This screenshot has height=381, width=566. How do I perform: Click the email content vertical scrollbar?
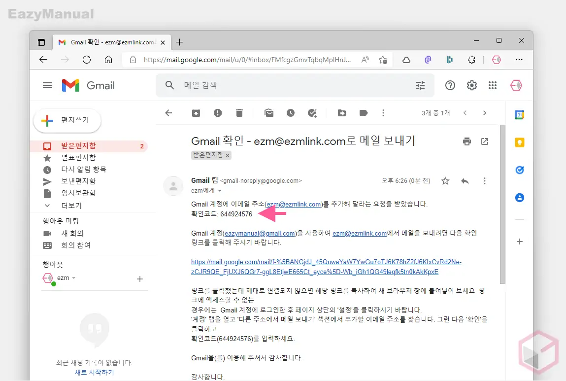(x=502, y=204)
